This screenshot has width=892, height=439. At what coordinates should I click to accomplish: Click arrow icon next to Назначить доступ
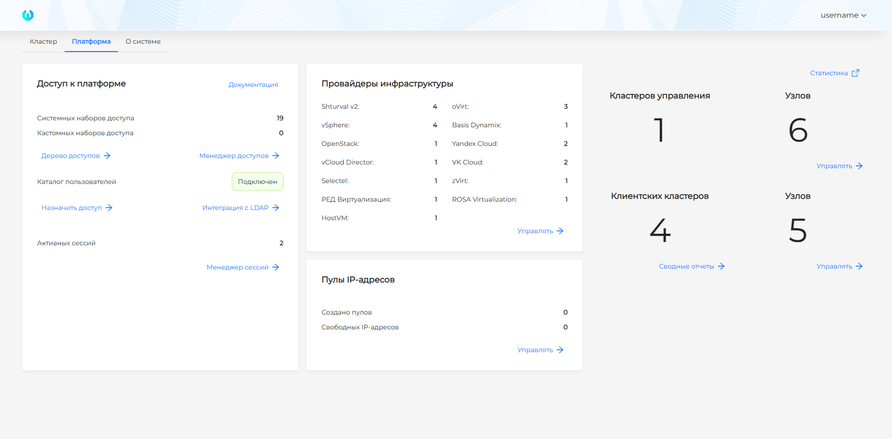[109, 208]
